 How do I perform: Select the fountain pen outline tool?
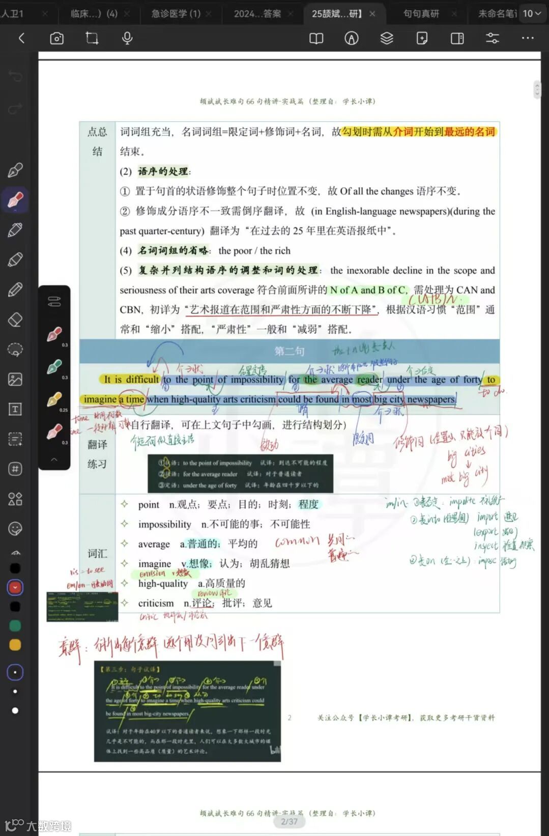(x=15, y=170)
